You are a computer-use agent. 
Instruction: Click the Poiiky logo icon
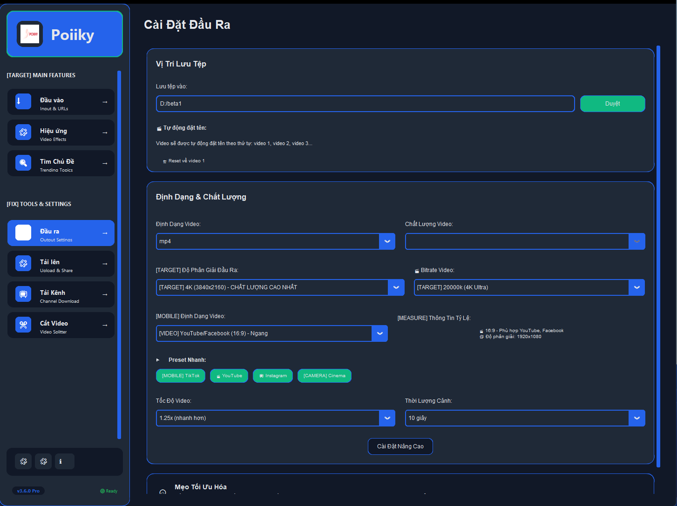30,34
